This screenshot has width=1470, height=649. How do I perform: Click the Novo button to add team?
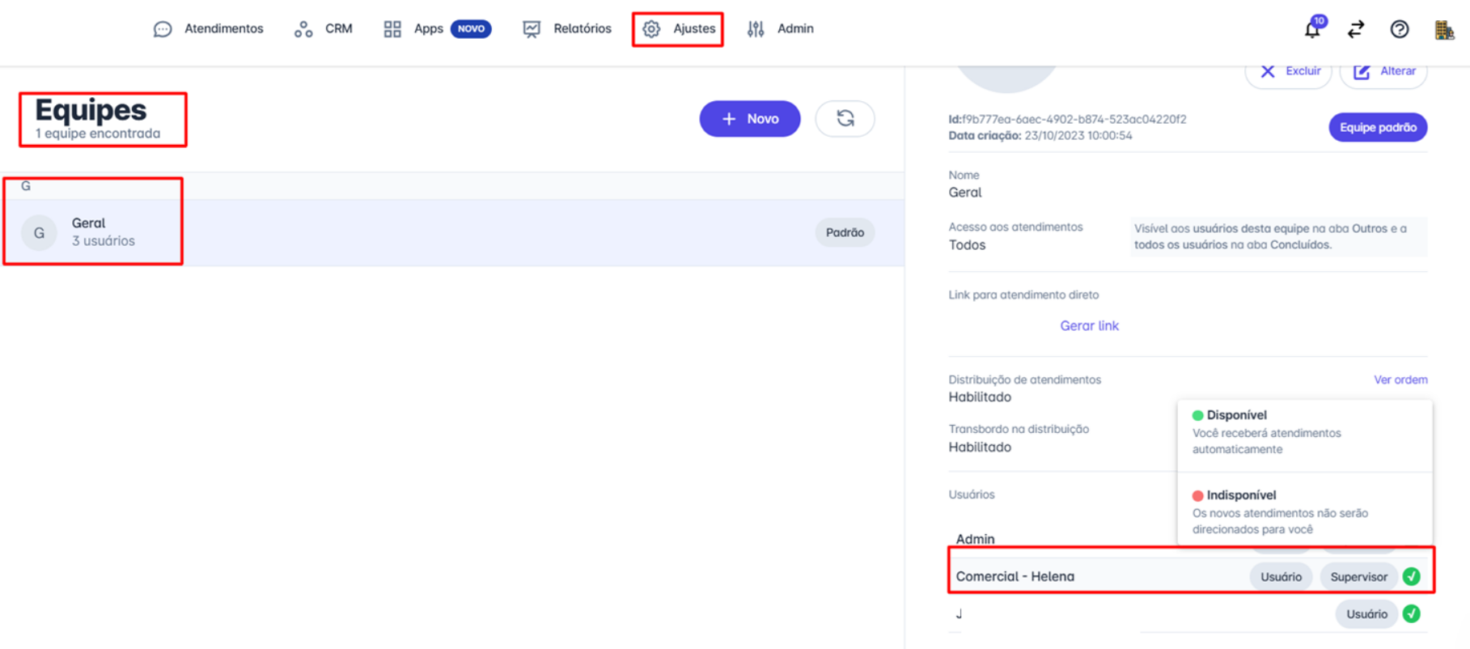749,119
